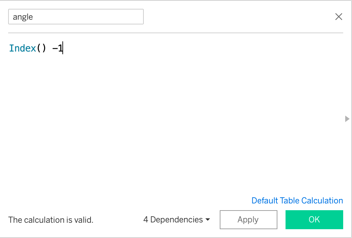Click the Index function in the formula
Screen dimensions: 352x238
point(22,48)
